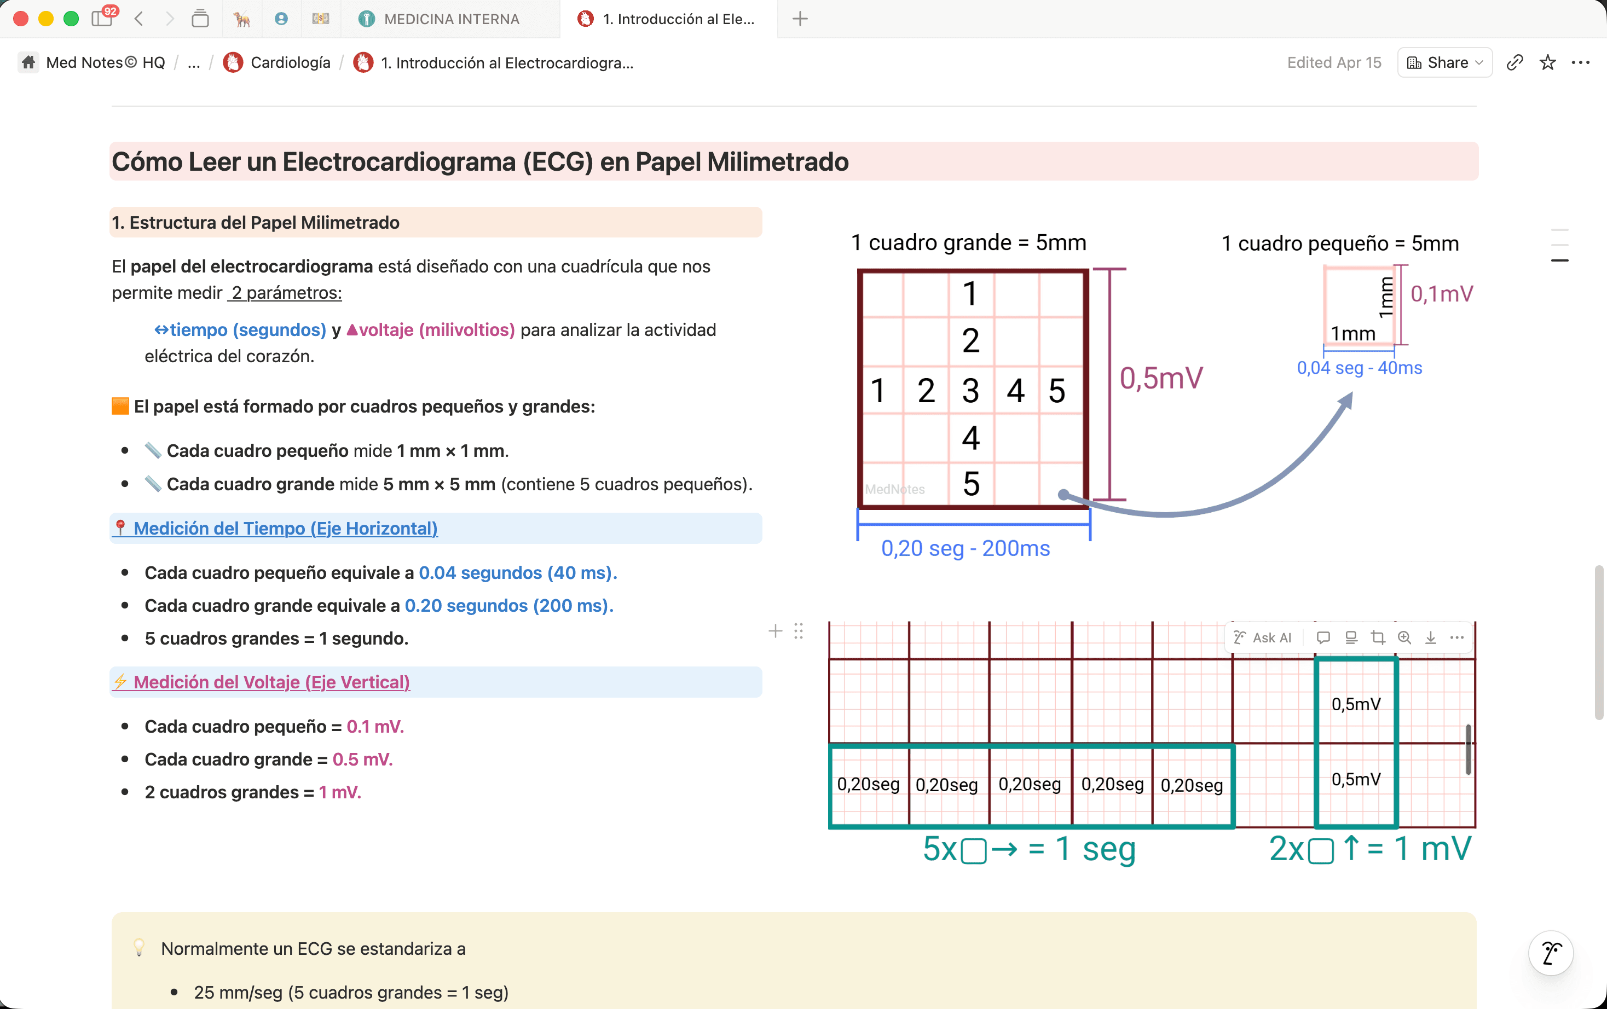Click the underlined 2 parámetros: text
1607x1009 pixels.
(286, 292)
